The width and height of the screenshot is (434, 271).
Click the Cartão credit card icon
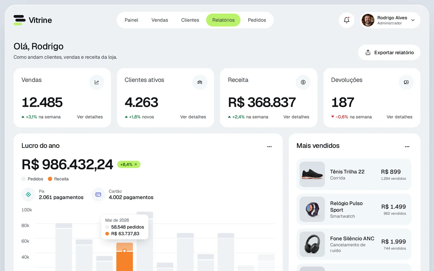98,195
